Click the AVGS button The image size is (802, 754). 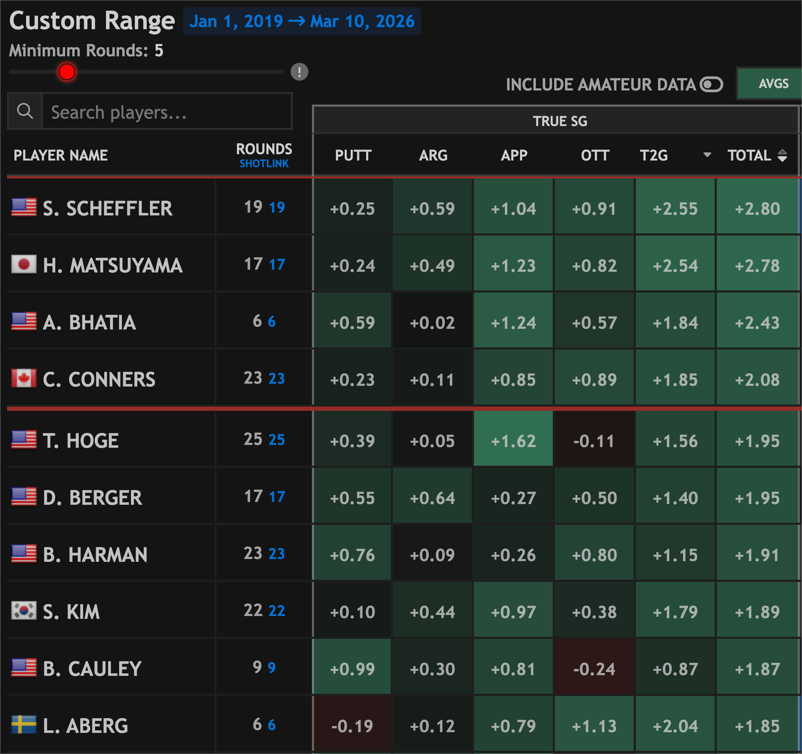click(773, 83)
